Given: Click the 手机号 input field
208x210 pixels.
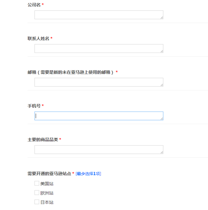Looking at the screenshot, I should 98,116.
